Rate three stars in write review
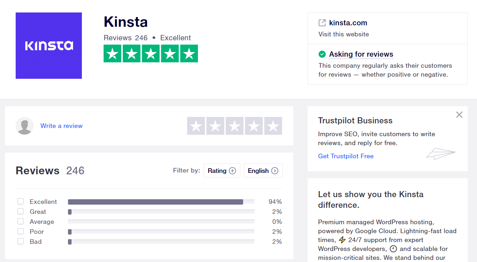The height and width of the screenshot is (262, 477). tap(235, 126)
